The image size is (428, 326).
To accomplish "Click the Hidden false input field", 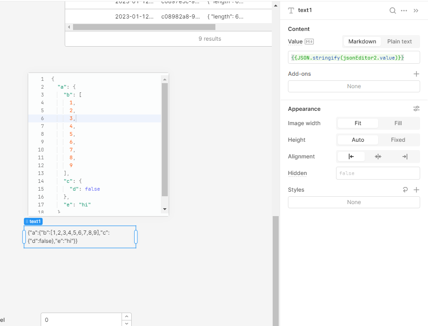I will 378,173.
